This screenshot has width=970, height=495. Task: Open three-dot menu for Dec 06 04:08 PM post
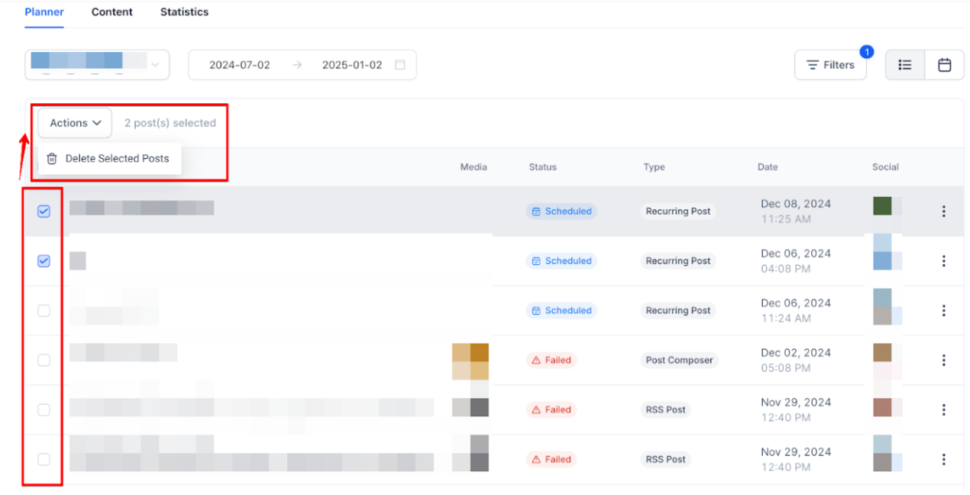(943, 261)
